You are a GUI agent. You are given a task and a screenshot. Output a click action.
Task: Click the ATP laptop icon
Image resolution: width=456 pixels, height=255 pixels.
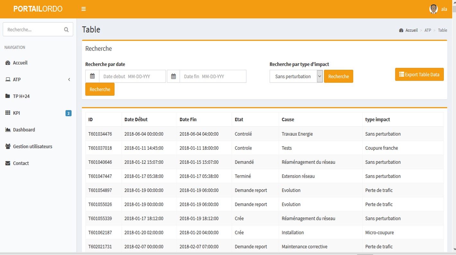(8, 79)
